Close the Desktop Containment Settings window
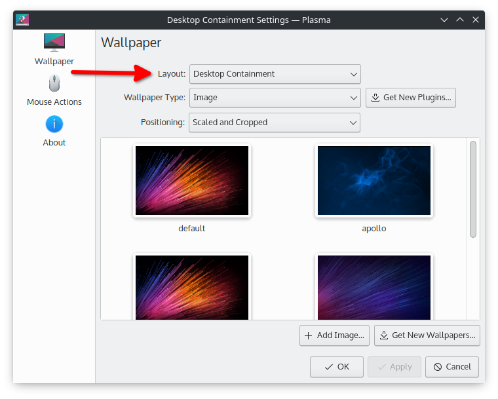Screen dimensions: 498x399 (x=476, y=20)
